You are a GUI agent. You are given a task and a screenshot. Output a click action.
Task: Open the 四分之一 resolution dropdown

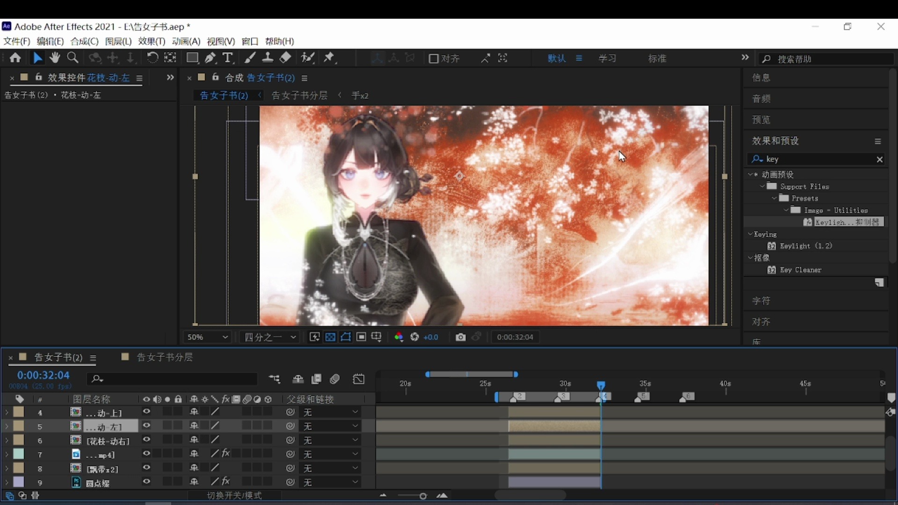[x=270, y=337]
